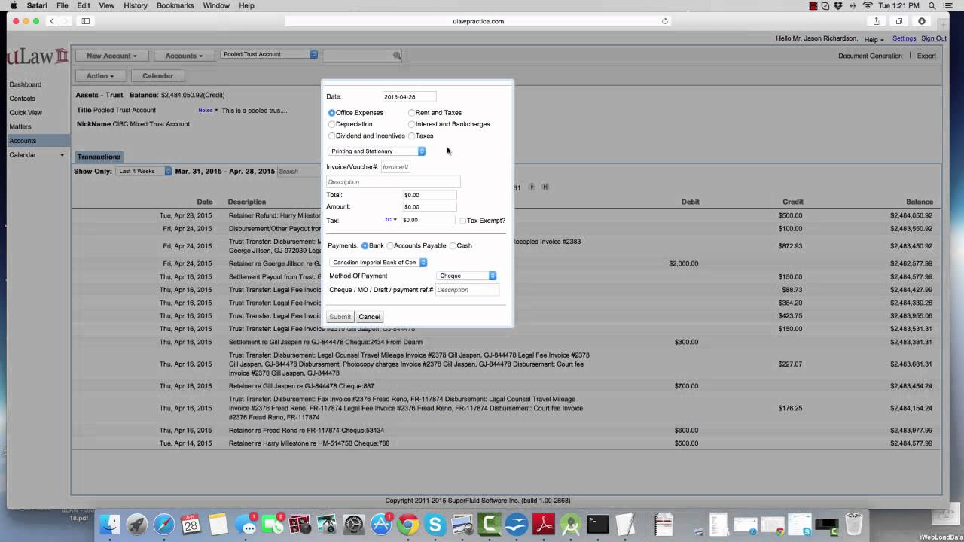This screenshot has height=542, width=964.
Task: Open Dashboard in the sidebar
Action: click(x=26, y=84)
